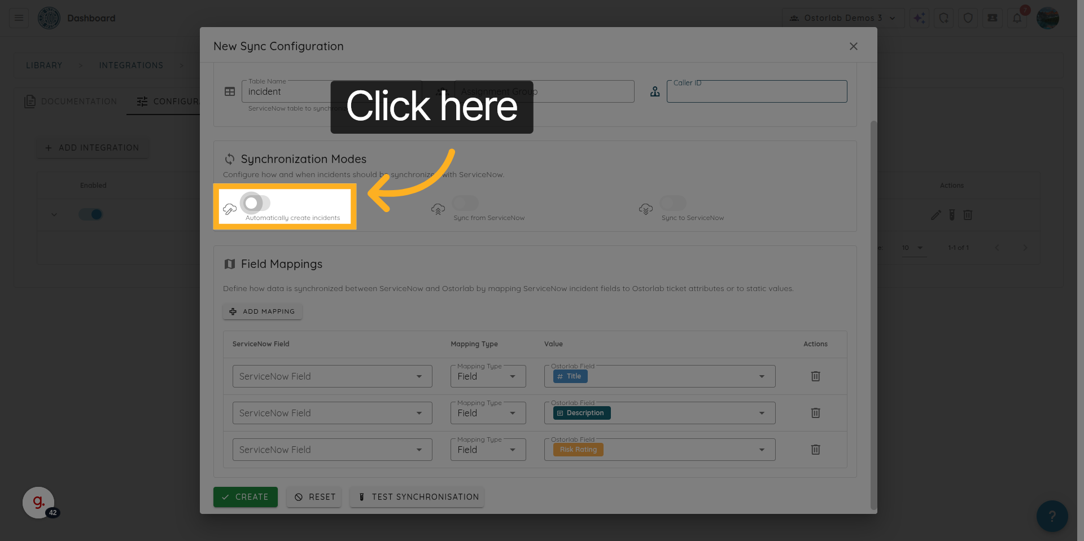1084x541 pixels.
Task: Open the shield-plus icon in the top toolbar
Action: pyautogui.click(x=943, y=17)
